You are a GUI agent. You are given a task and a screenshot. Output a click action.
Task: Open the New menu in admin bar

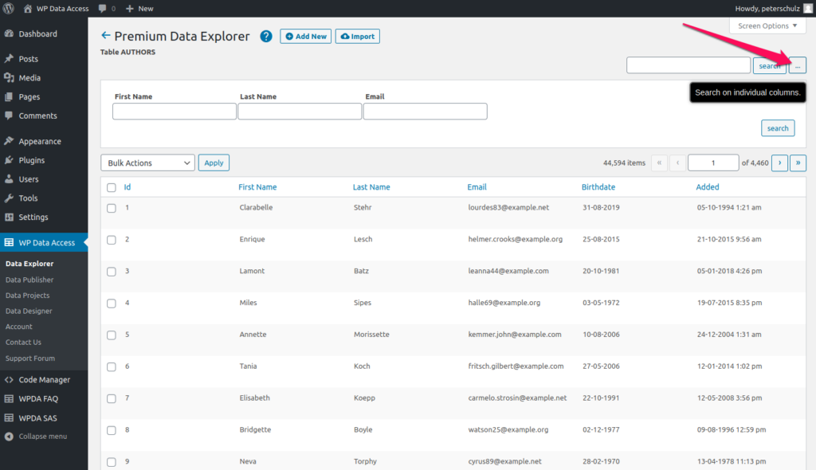pyautogui.click(x=139, y=8)
